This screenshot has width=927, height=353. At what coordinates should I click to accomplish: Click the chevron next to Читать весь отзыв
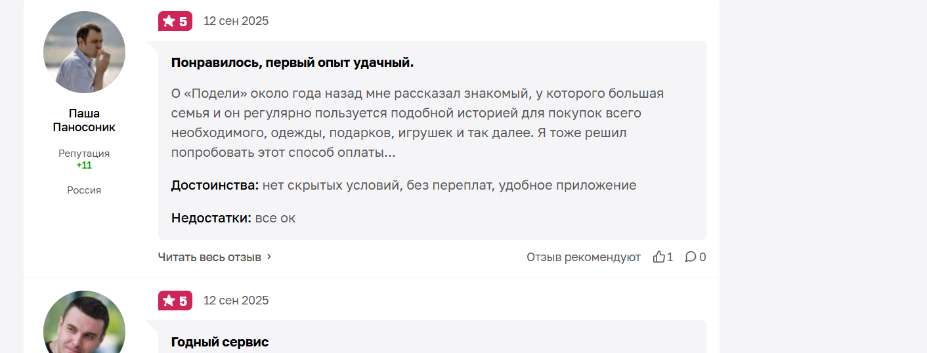tap(269, 257)
